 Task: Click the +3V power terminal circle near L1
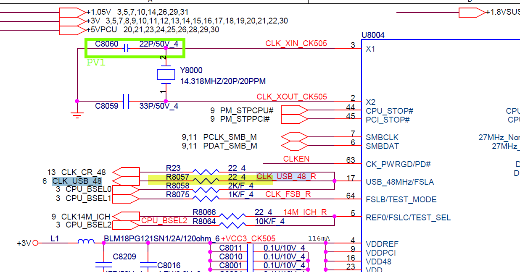tap(35, 243)
